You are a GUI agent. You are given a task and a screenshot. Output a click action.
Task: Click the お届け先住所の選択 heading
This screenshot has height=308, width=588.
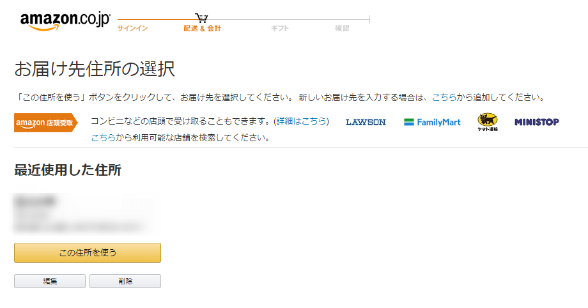click(95, 69)
